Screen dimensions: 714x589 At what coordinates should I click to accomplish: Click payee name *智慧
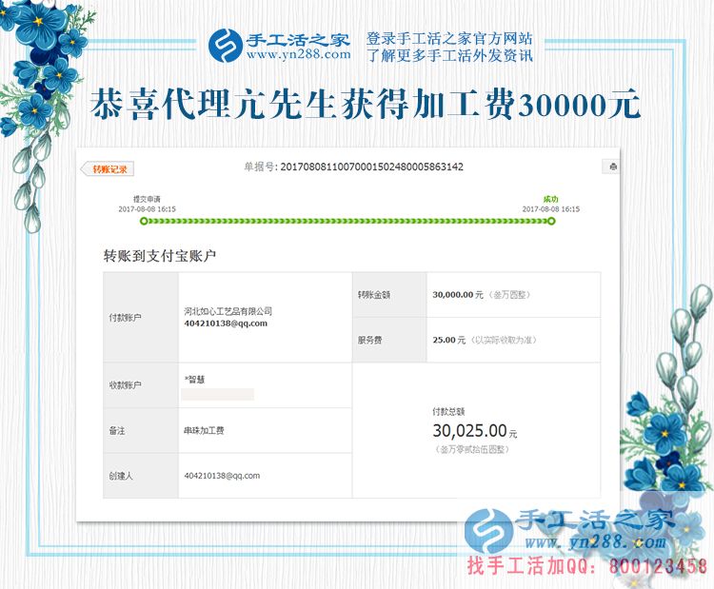(x=194, y=379)
